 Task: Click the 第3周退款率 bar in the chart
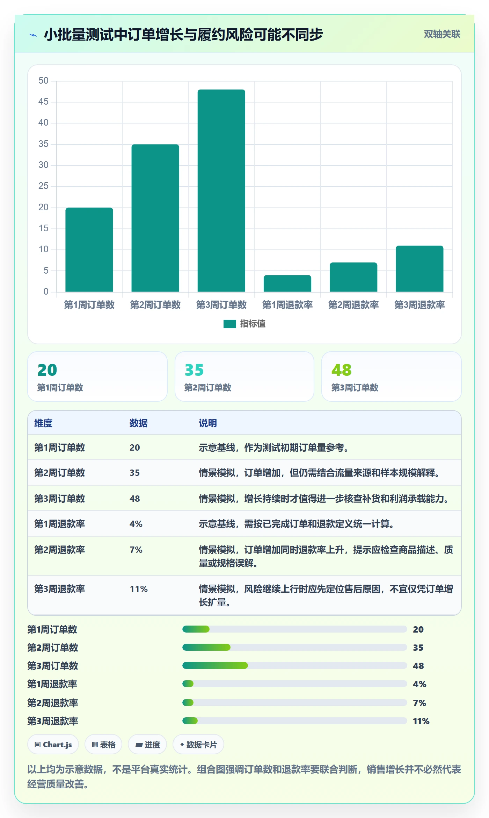(x=419, y=269)
